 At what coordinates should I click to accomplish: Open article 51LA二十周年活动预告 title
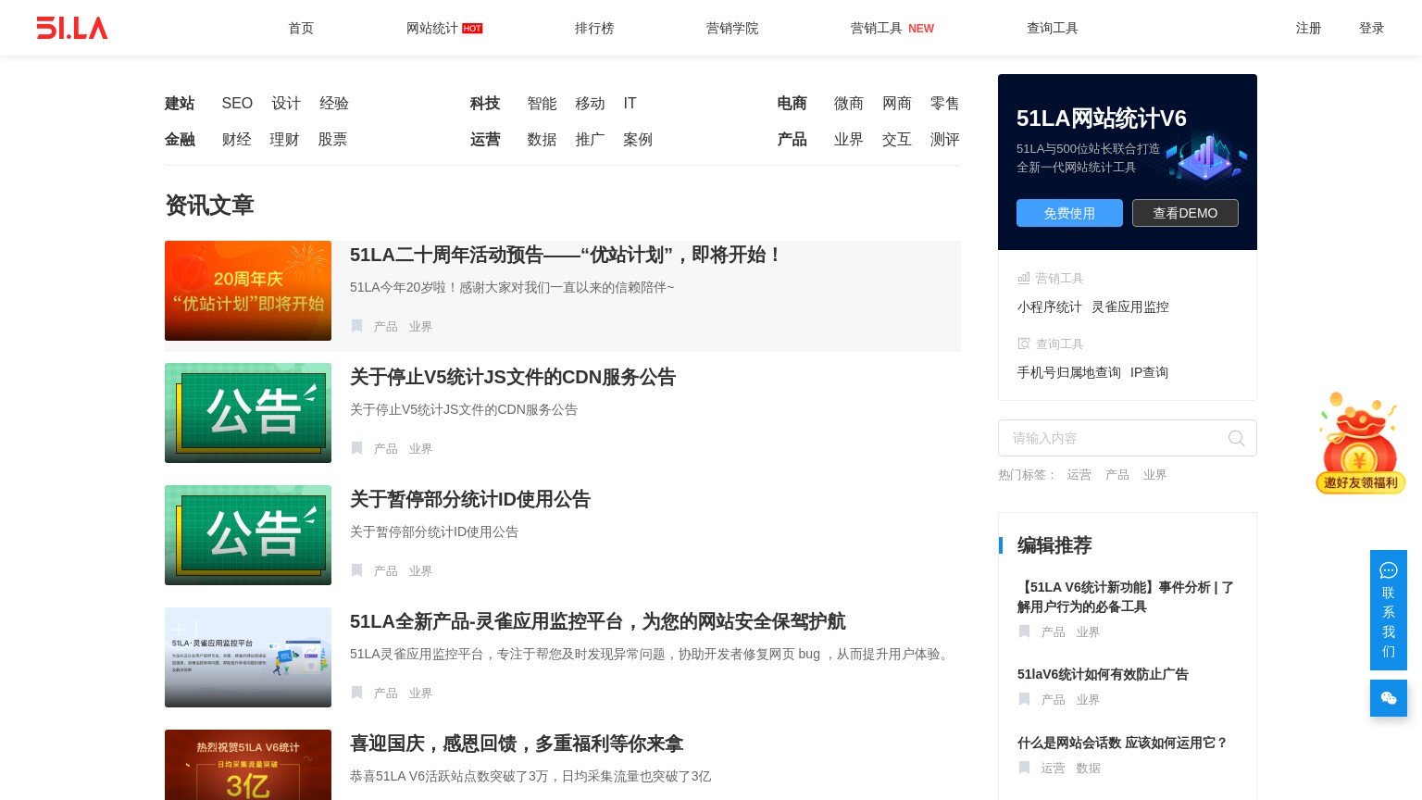[567, 255]
